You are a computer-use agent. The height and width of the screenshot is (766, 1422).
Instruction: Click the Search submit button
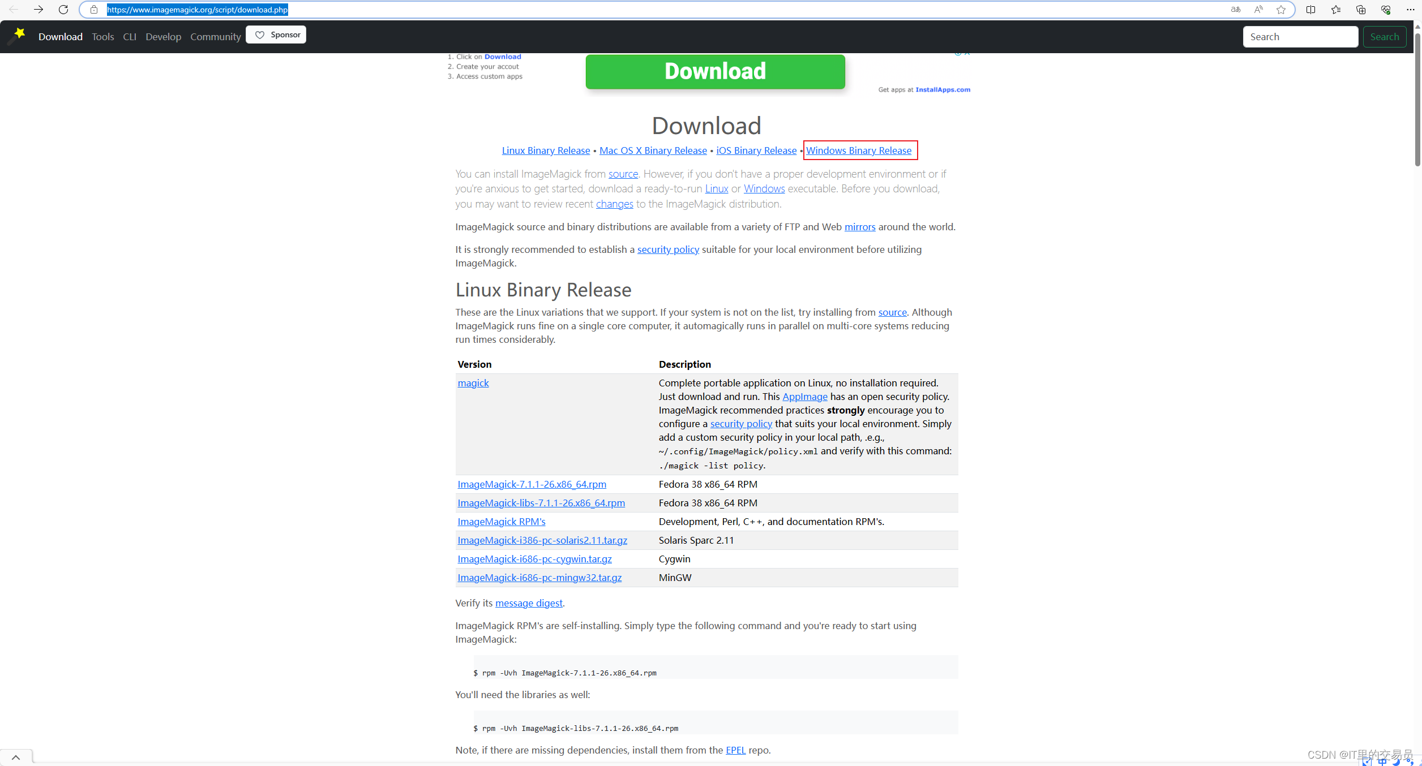pos(1384,36)
